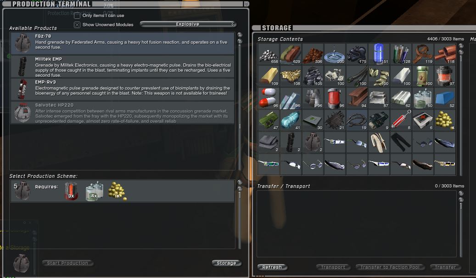
Task: Click Available Products scroll up arrow
Action: [240, 34]
